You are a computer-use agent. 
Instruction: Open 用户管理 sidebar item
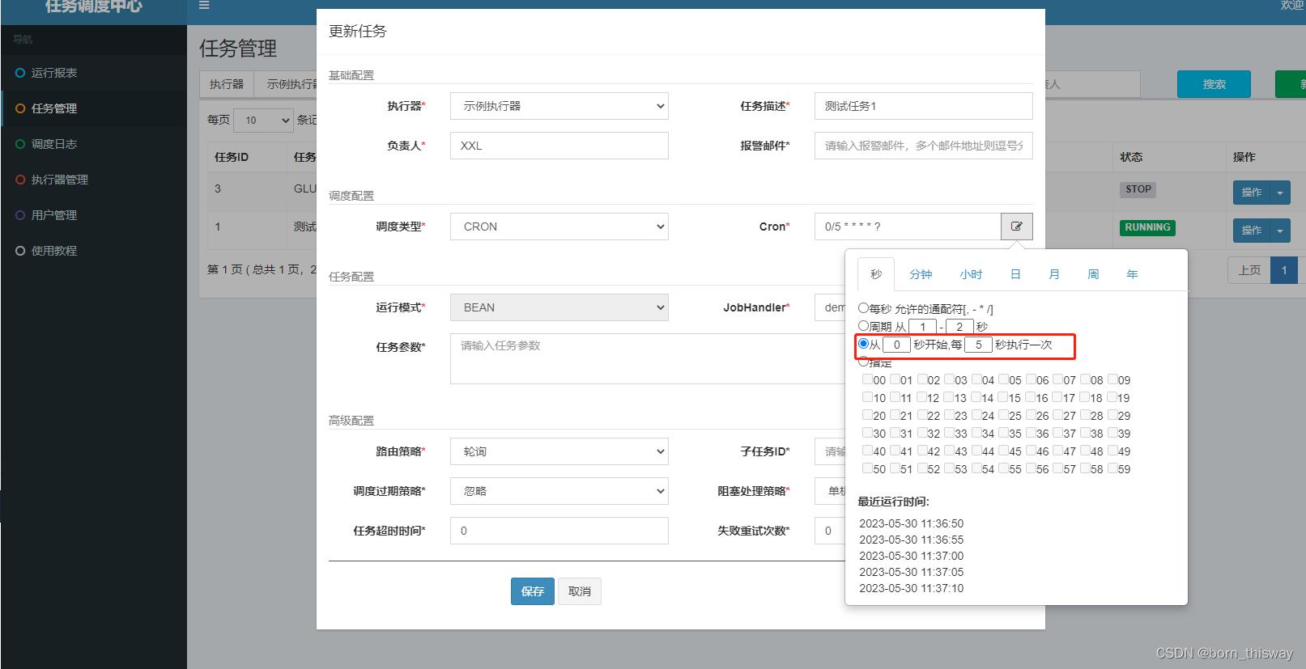coord(53,215)
